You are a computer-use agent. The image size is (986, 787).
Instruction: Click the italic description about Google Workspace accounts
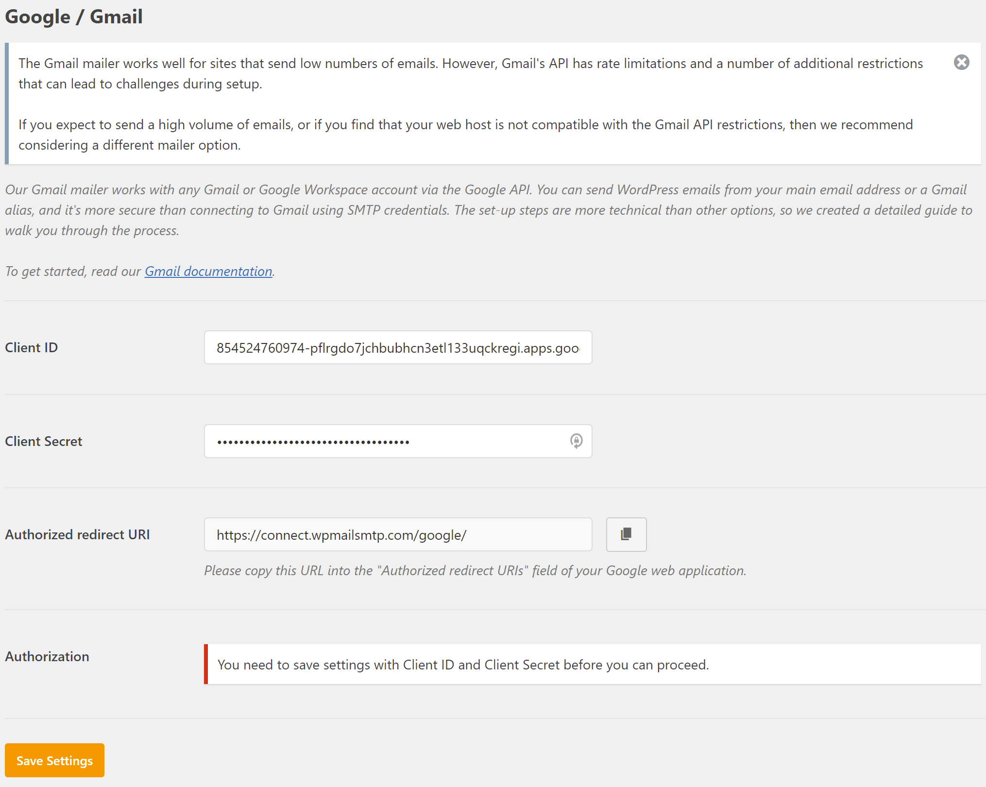pos(489,210)
